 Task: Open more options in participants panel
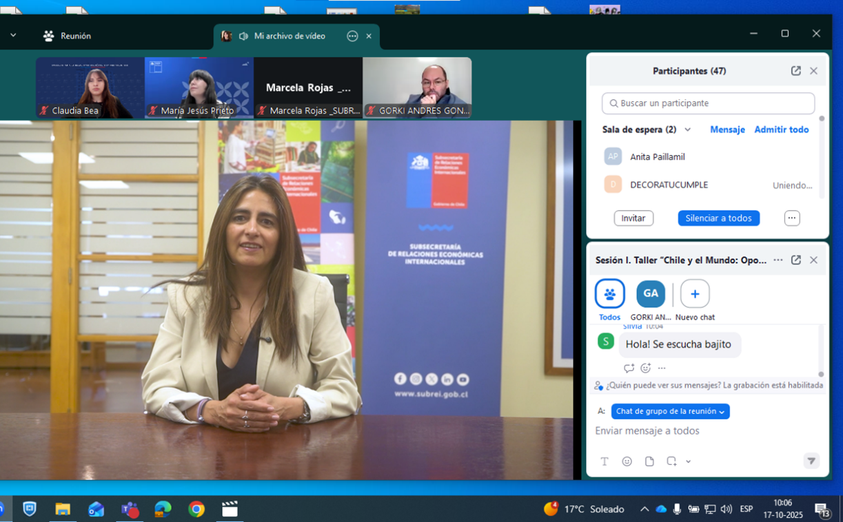pyautogui.click(x=791, y=218)
